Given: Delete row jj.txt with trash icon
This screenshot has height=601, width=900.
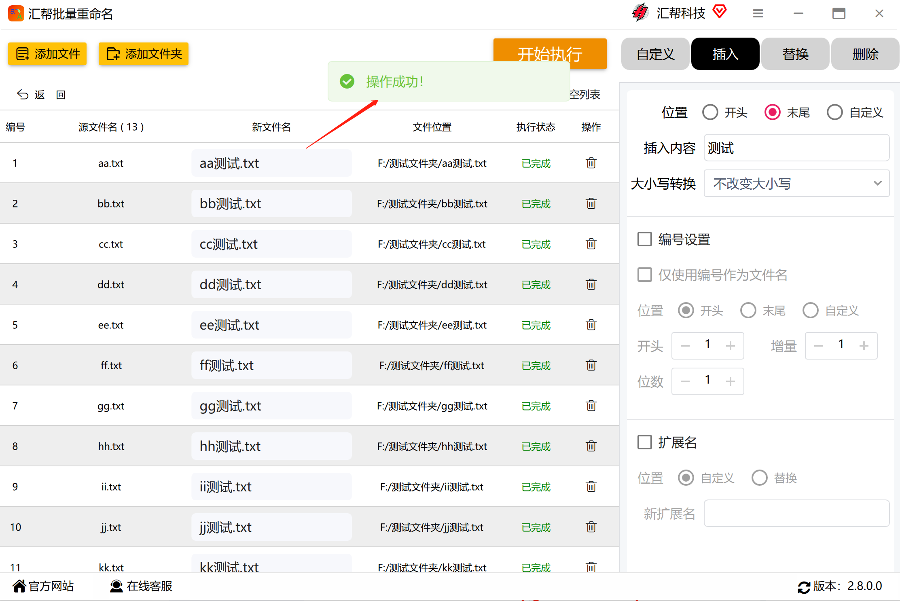Looking at the screenshot, I should 591,527.
